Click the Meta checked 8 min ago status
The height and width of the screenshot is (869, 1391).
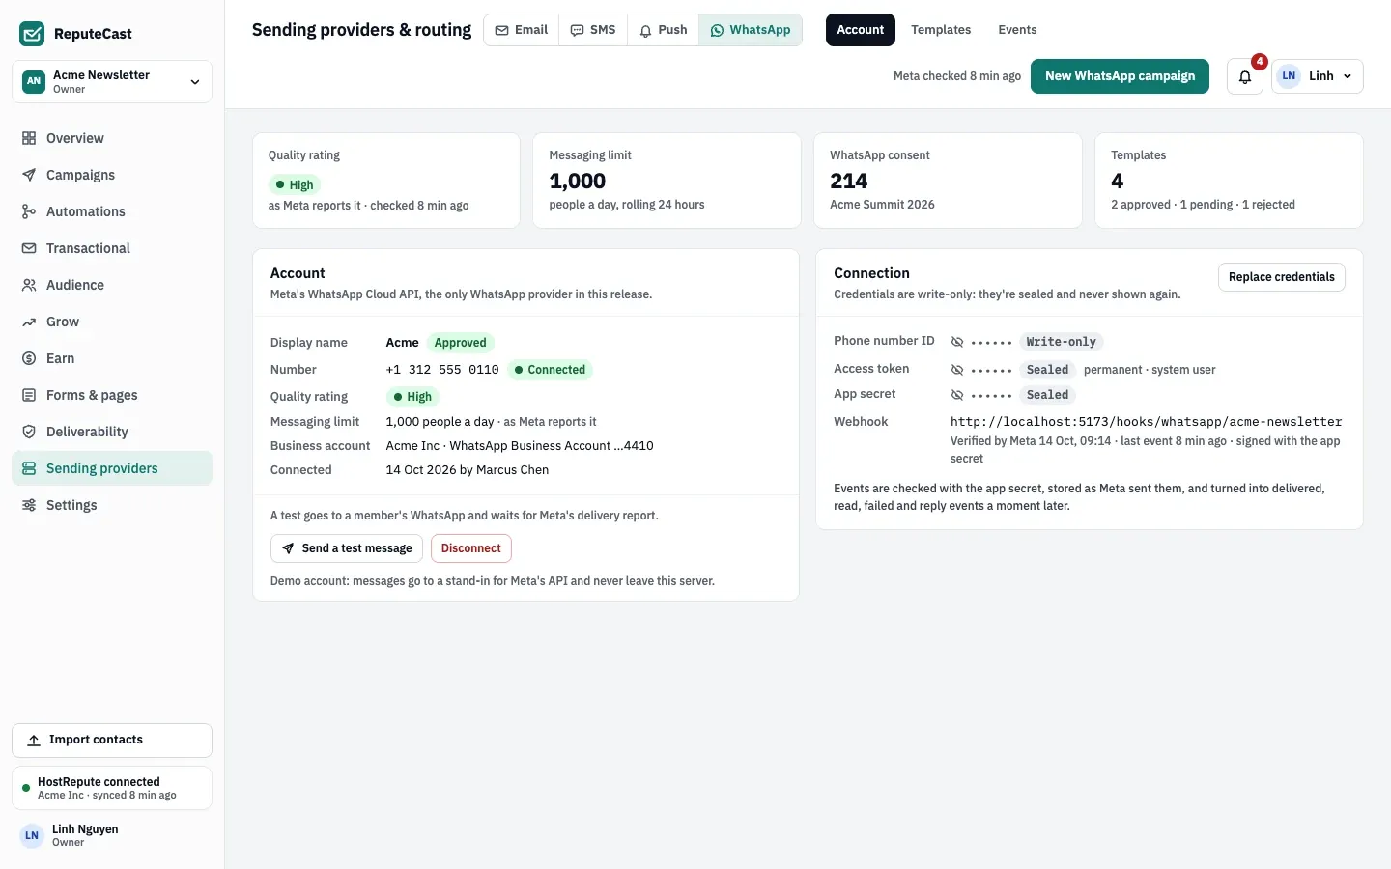pyautogui.click(x=957, y=76)
